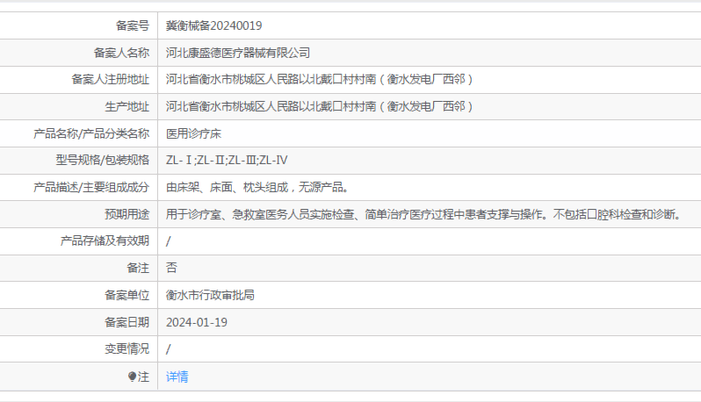The image size is (701, 402).
Task: Click the 备注 label
Action: coord(138,268)
